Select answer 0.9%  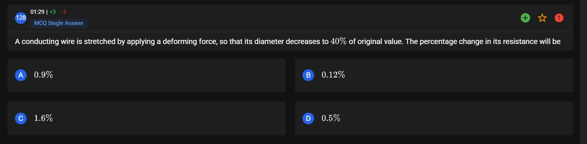[x=146, y=75]
